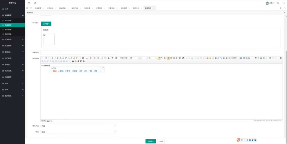Click the 立即提交 submit button

click(x=151, y=141)
